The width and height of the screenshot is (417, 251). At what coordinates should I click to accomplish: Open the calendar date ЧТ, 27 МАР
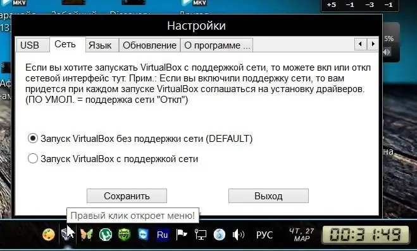point(302,235)
